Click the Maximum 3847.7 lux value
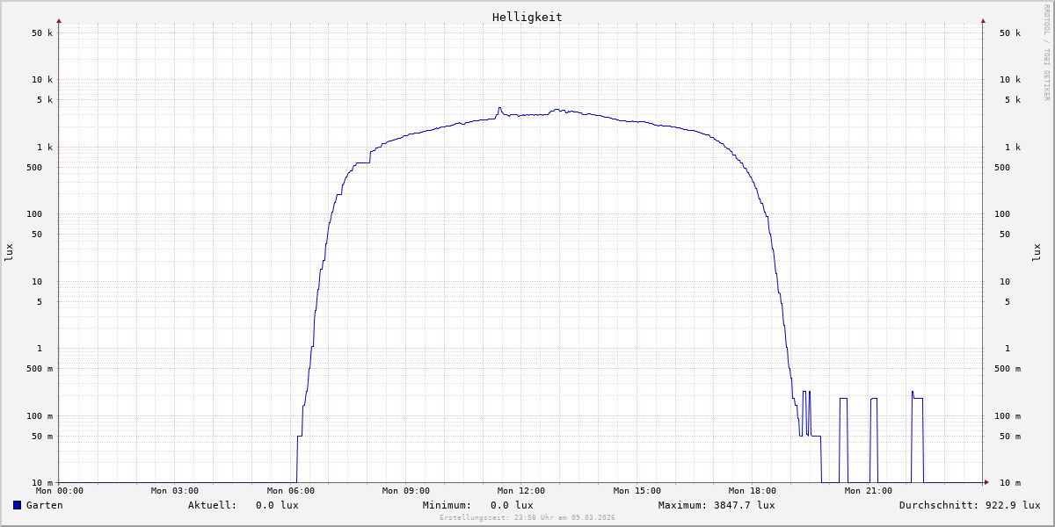This screenshot has height=527, width=1055. coord(744,505)
